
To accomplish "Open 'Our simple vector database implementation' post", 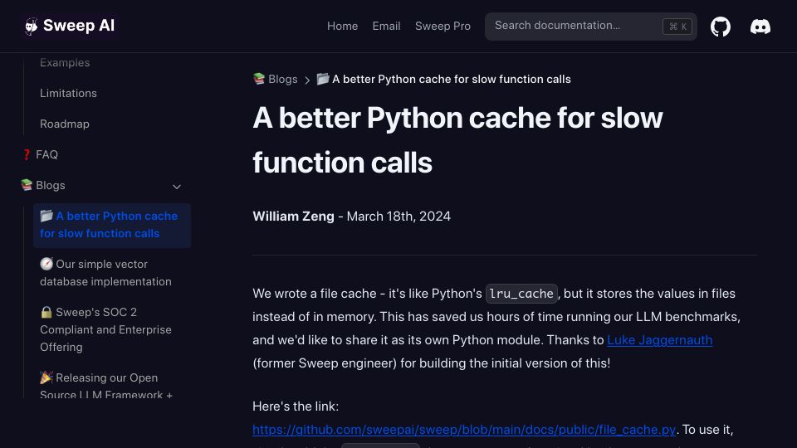I will [112, 273].
